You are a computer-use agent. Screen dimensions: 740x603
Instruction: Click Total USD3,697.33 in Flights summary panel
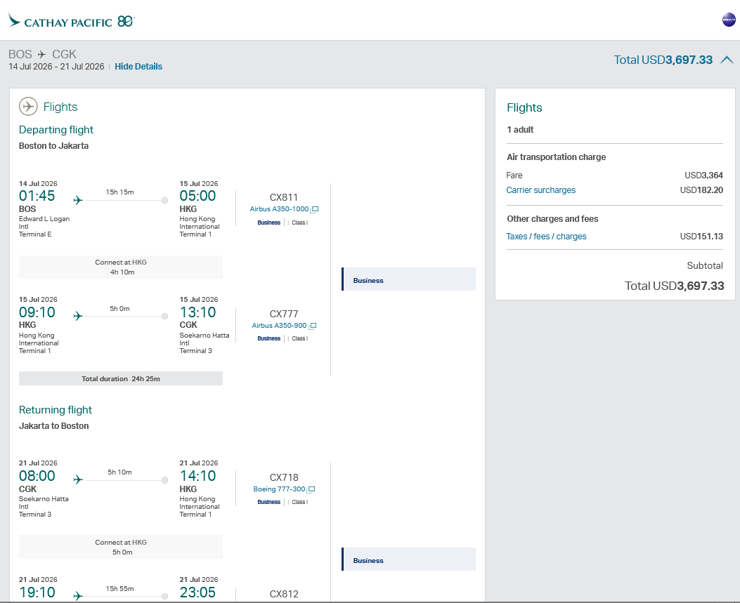click(675, 286)
